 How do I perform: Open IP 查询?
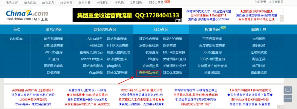54,59
